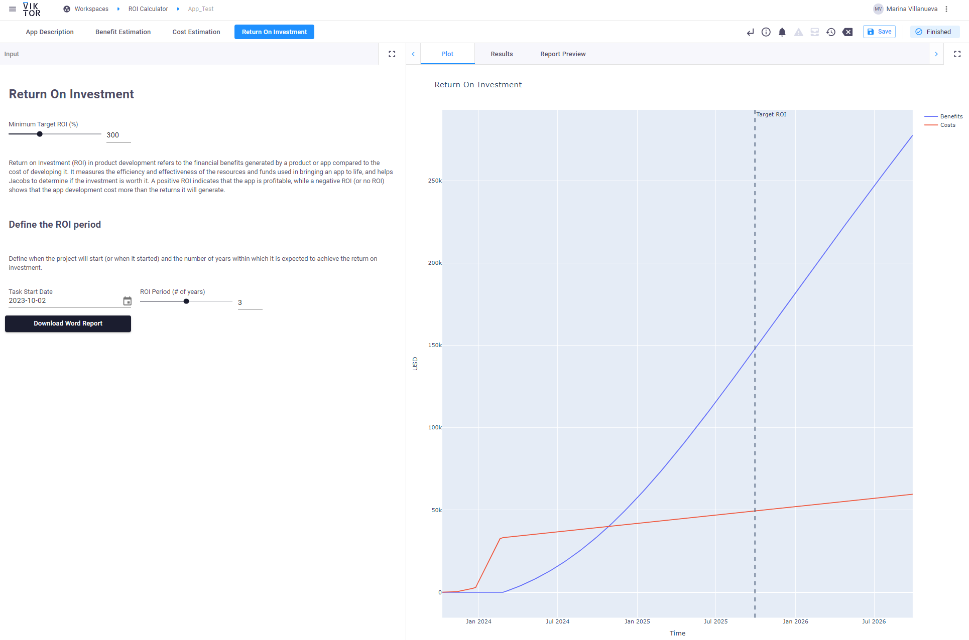This screenshot has height=640, width=969.
Task: Toggle Costs trace in chart legend
Action: pyautogui.click(x=940, y=125)
